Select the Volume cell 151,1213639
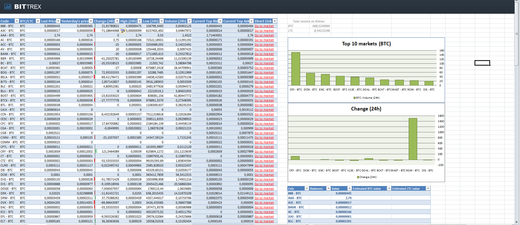The image size is (520, 225). [x=178, y=151]
